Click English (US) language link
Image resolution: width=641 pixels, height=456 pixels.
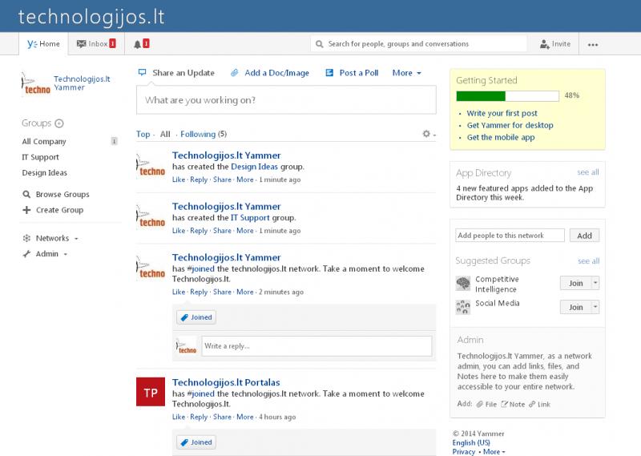coord(471,442)
